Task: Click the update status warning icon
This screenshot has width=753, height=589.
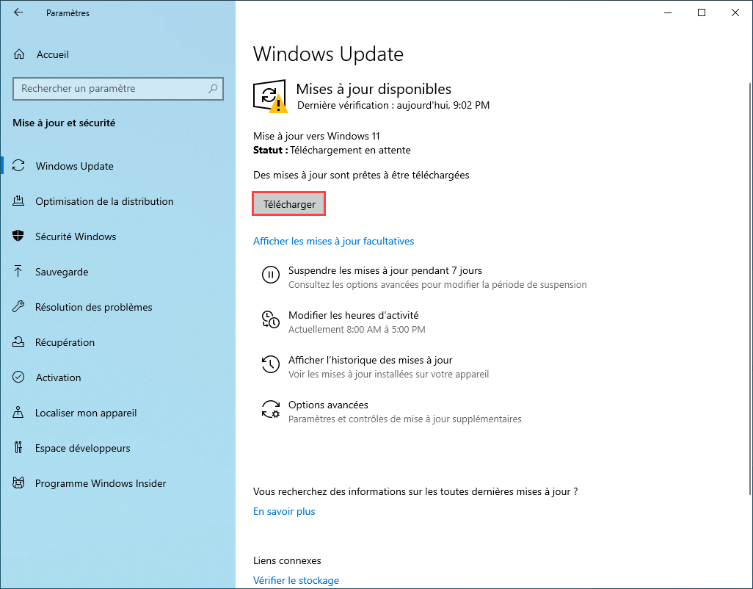Action: [x=270, y=96]
